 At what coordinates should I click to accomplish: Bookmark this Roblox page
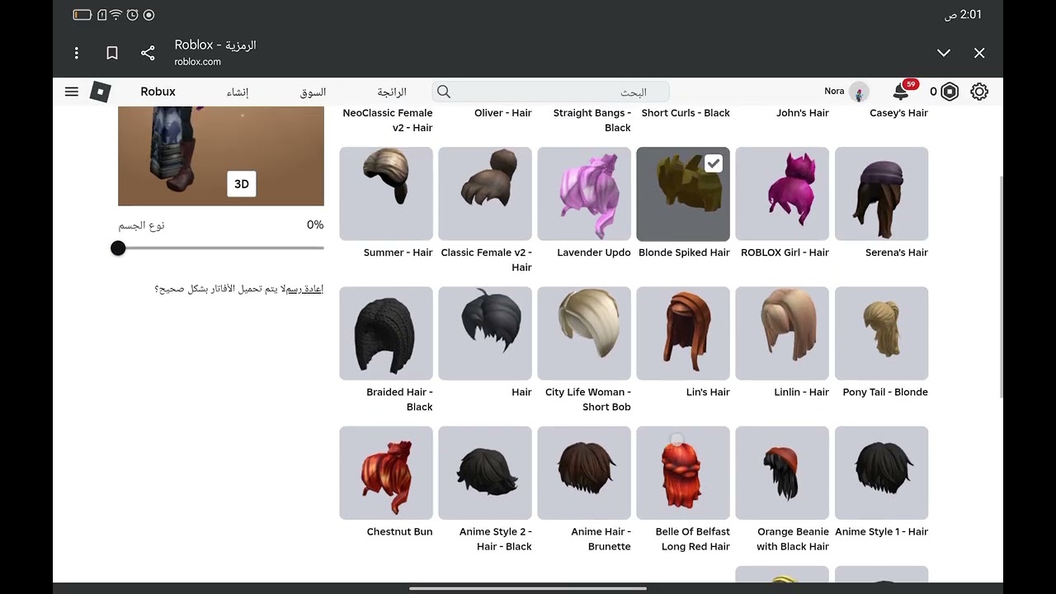pos(112,53)
